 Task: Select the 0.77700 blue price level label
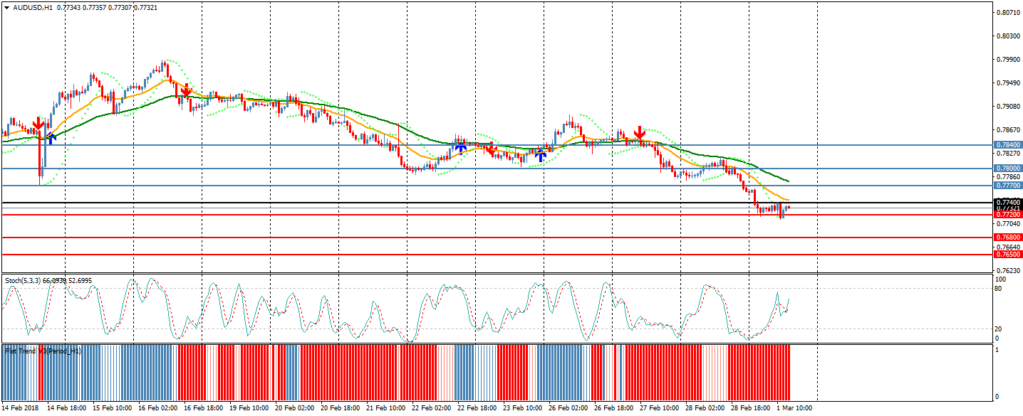point(1008,186)
